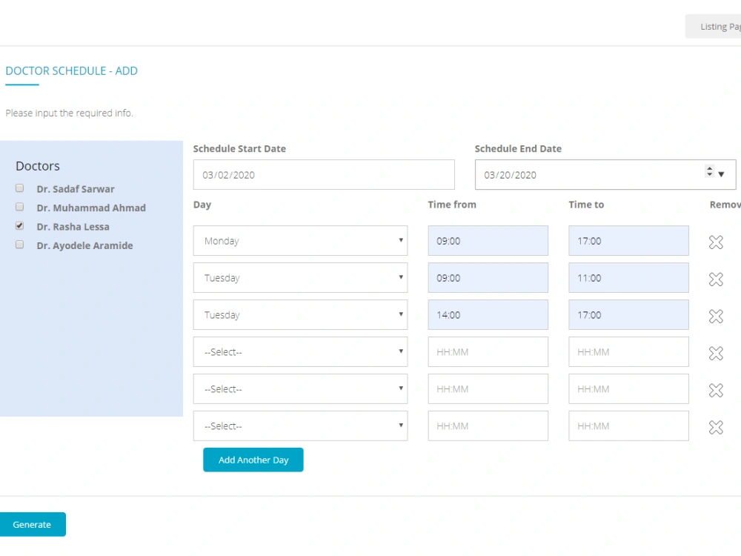Click the Time from 09:00 field in the first Tuesday row

pyautogui.click(x=488, y=277)
